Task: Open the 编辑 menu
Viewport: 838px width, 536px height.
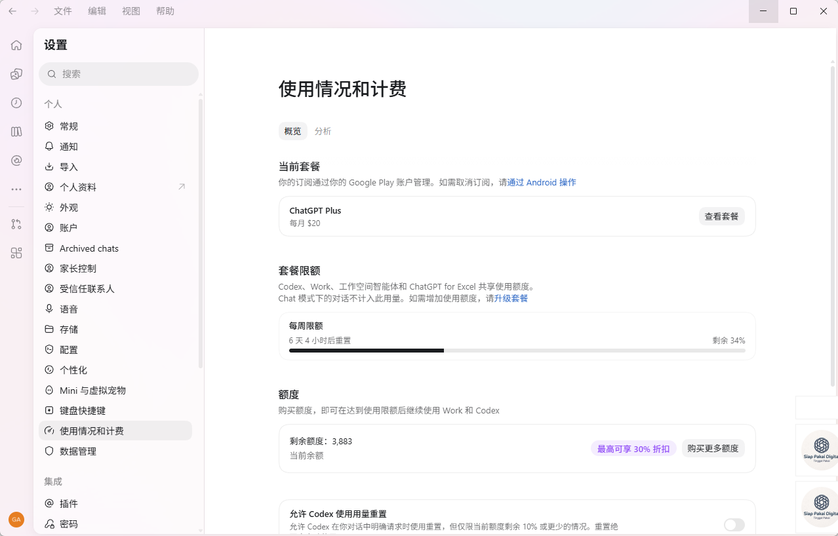Action: click(97, 11)
